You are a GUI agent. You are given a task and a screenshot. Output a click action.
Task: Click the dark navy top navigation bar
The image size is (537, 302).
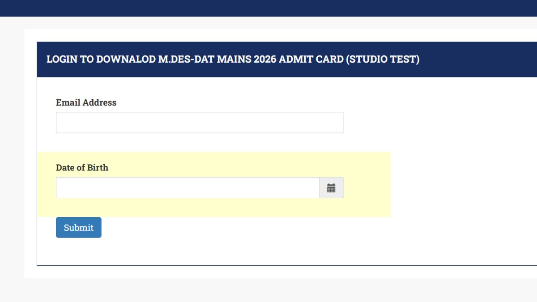tap(268, 8)
